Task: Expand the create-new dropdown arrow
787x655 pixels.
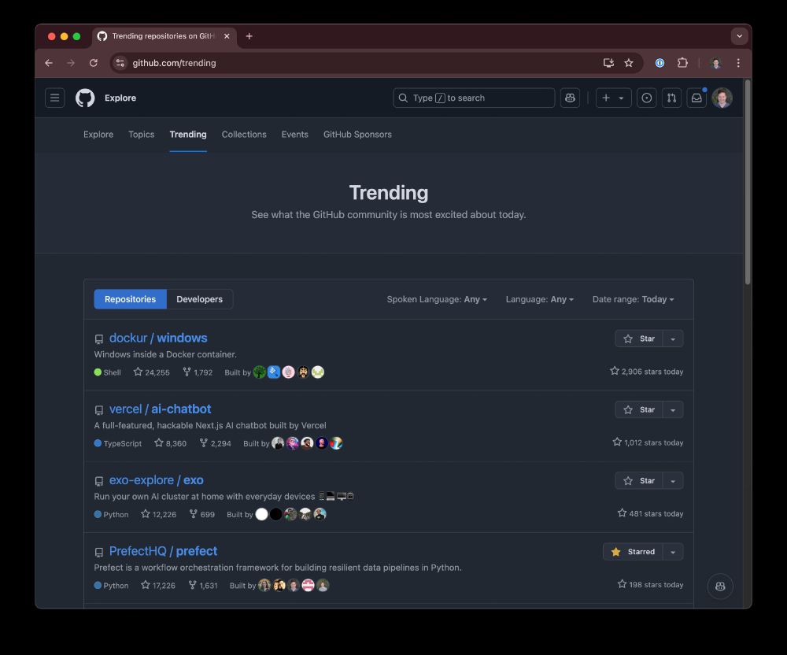Action: [622, 98]
